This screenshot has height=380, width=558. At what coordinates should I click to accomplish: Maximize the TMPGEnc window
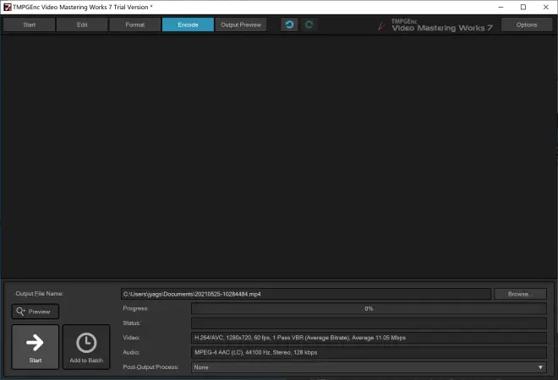click(523, 7)
